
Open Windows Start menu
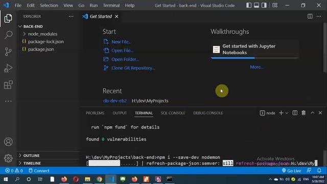(6, 179)
